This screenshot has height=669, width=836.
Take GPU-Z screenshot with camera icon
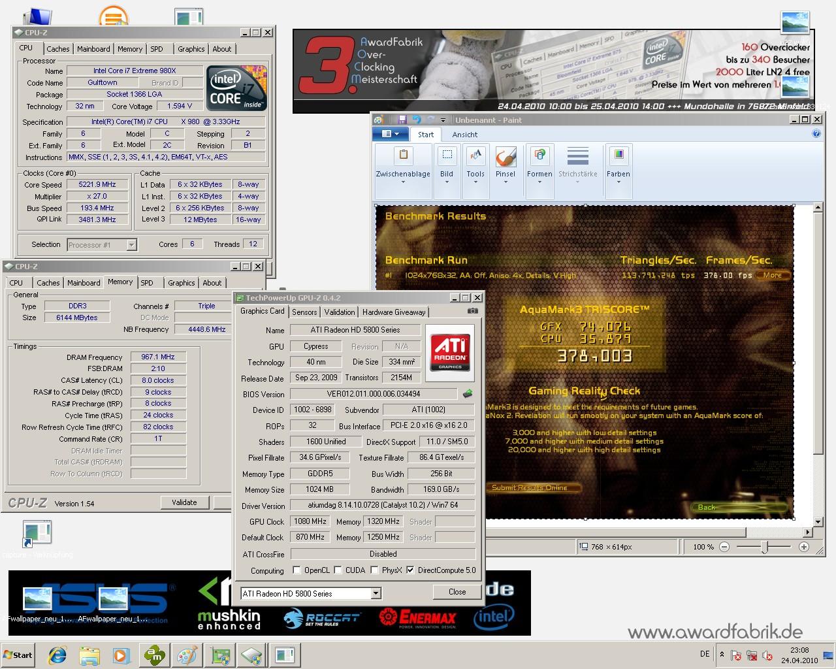[x=473, y=312]
